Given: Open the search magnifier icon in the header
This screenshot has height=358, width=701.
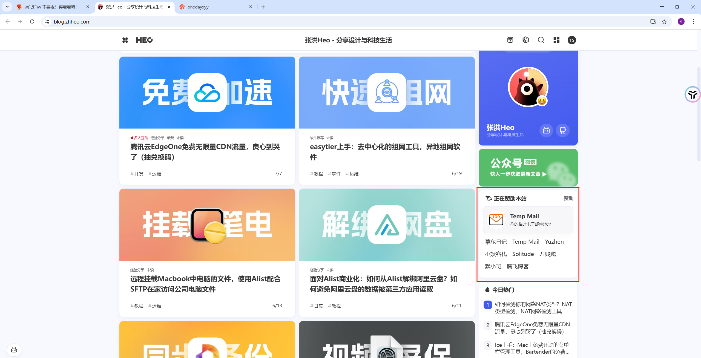Looking at the screenshot, I should (x=541, y=40).
